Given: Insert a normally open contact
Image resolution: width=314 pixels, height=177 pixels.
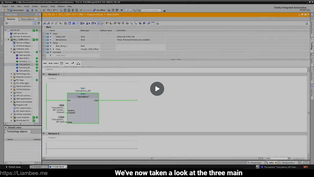Looking at the screenshot, I should (45, 63).
